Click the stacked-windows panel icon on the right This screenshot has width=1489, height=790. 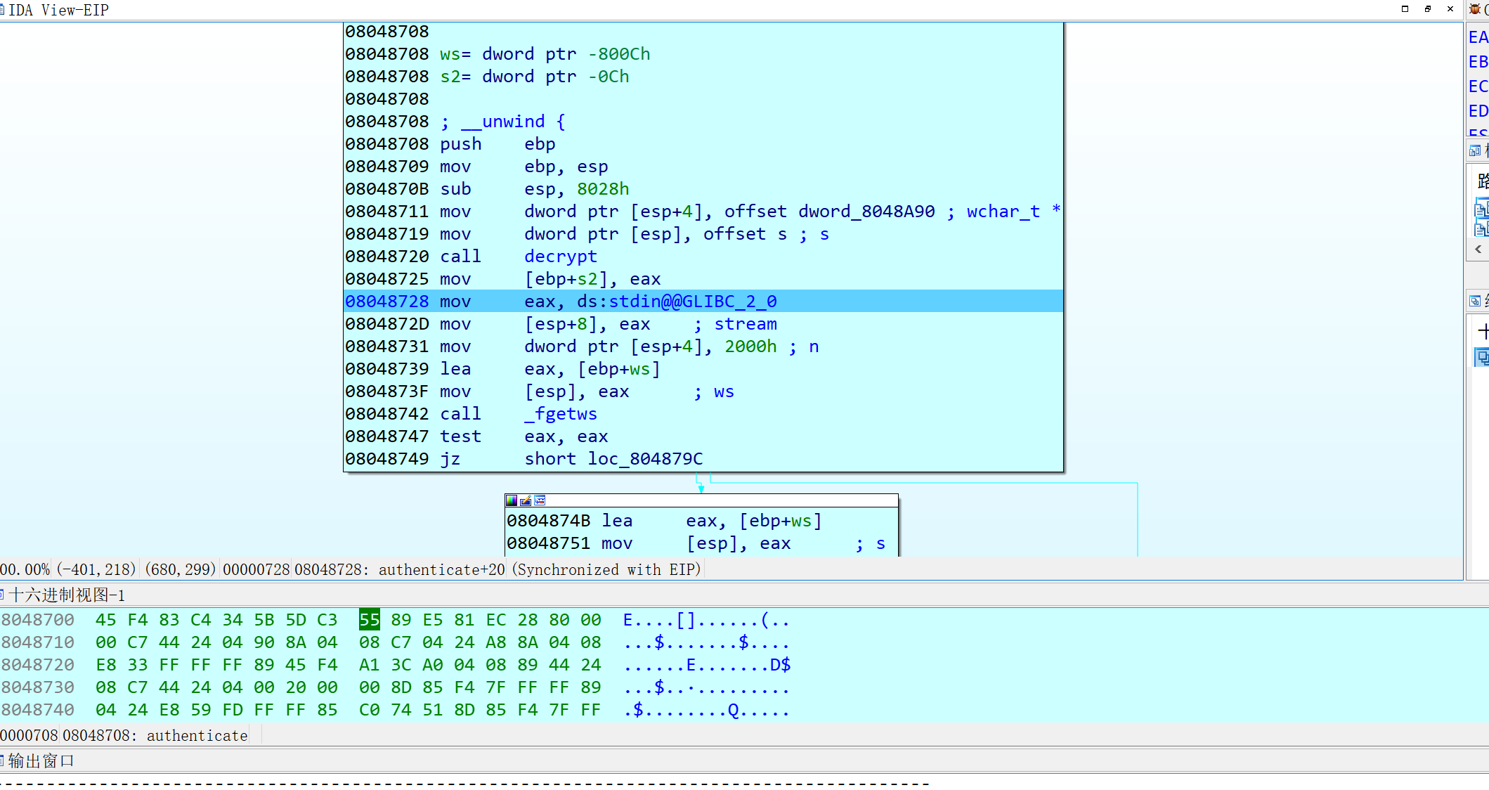coord(1475,302)
